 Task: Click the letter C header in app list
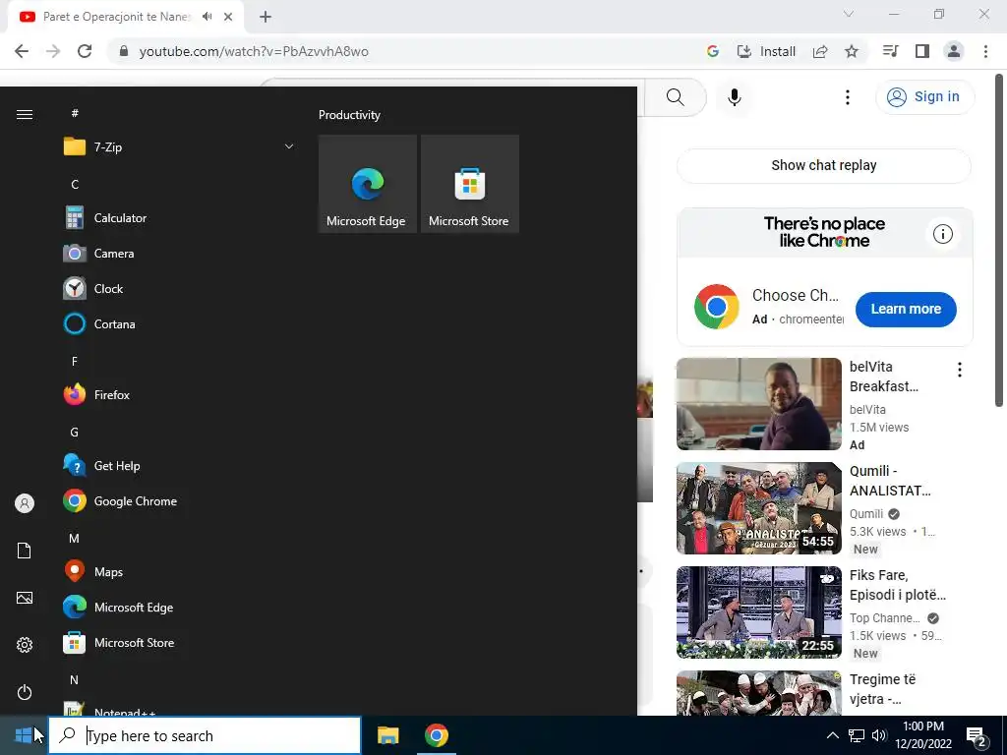(x=75, y=184)
